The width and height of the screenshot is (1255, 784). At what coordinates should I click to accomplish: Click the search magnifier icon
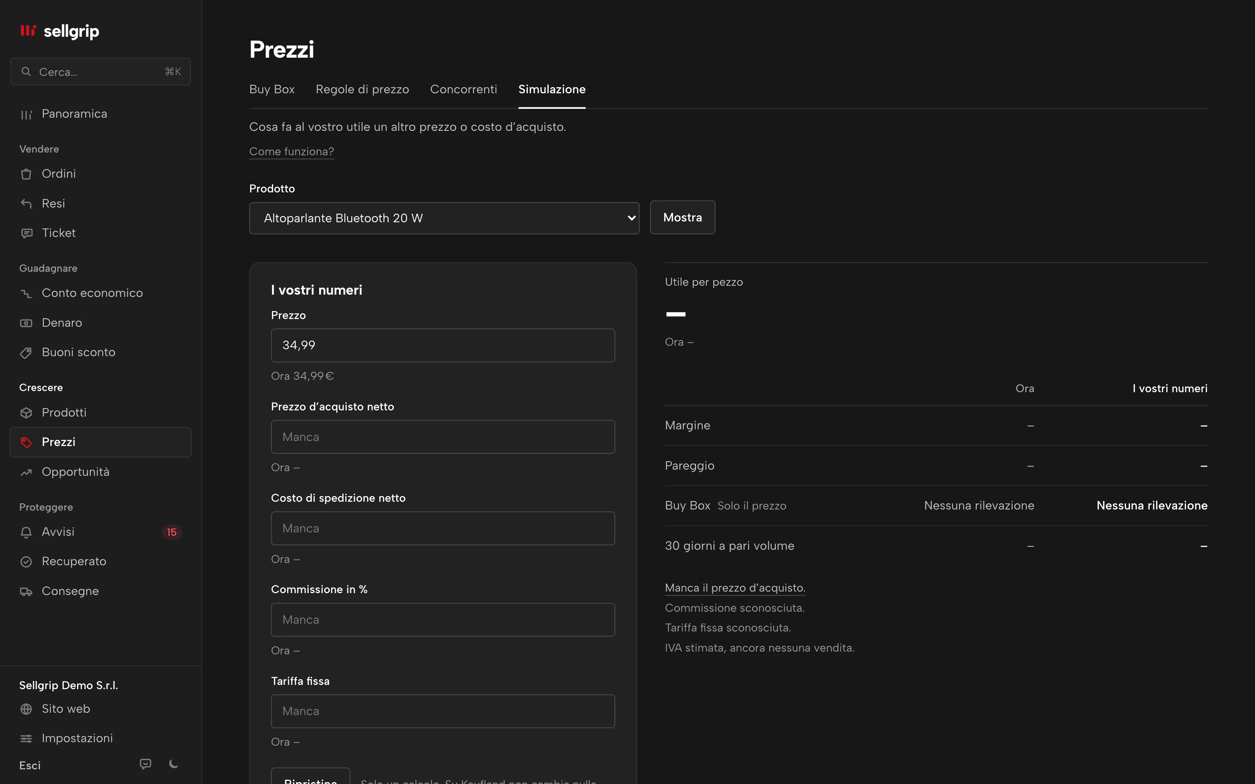pyautogui.click(x=26, y=72)
